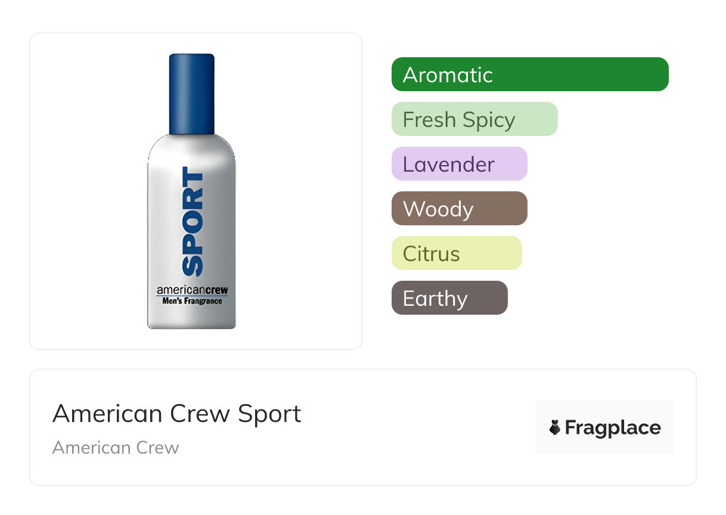Choose the purple Lavender accord bar
Viewport: 726px width, 515px height.
(x=459, y=164)
